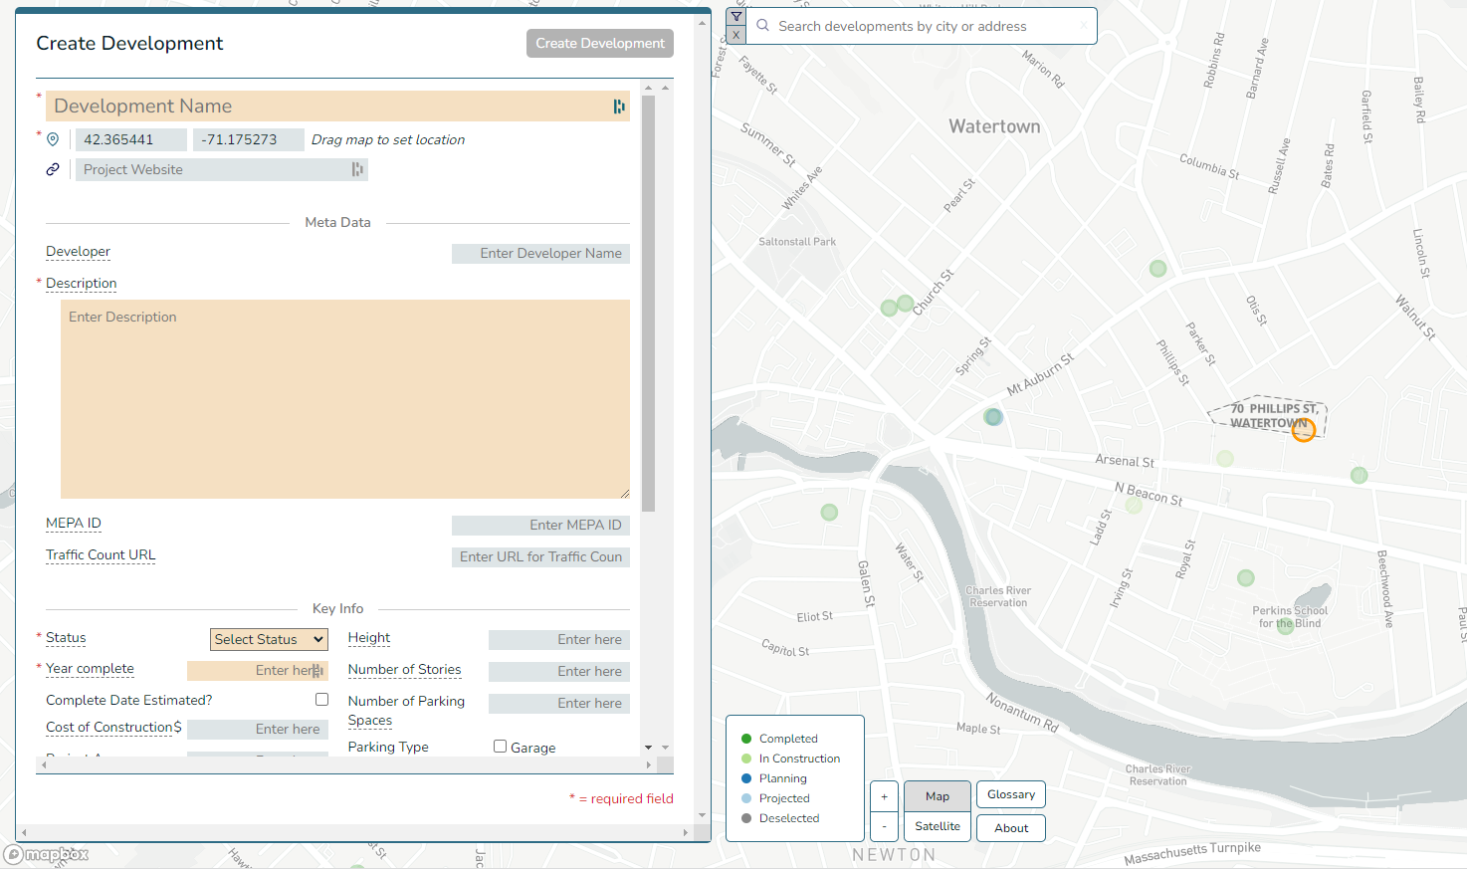Click the In Construction legend entry
The image size is (1467, 869).
click(x=790, y=759)
